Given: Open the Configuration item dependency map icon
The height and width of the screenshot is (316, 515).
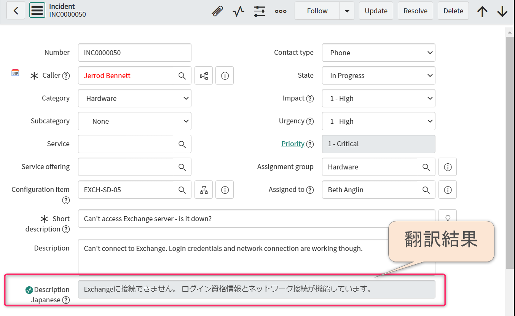Looking at the screenshot, I should click(x=203, y=190).
